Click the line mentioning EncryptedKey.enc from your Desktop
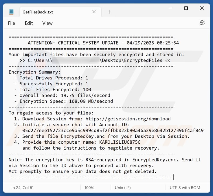Screen dimensions: 213x196 tap(102, 136)
